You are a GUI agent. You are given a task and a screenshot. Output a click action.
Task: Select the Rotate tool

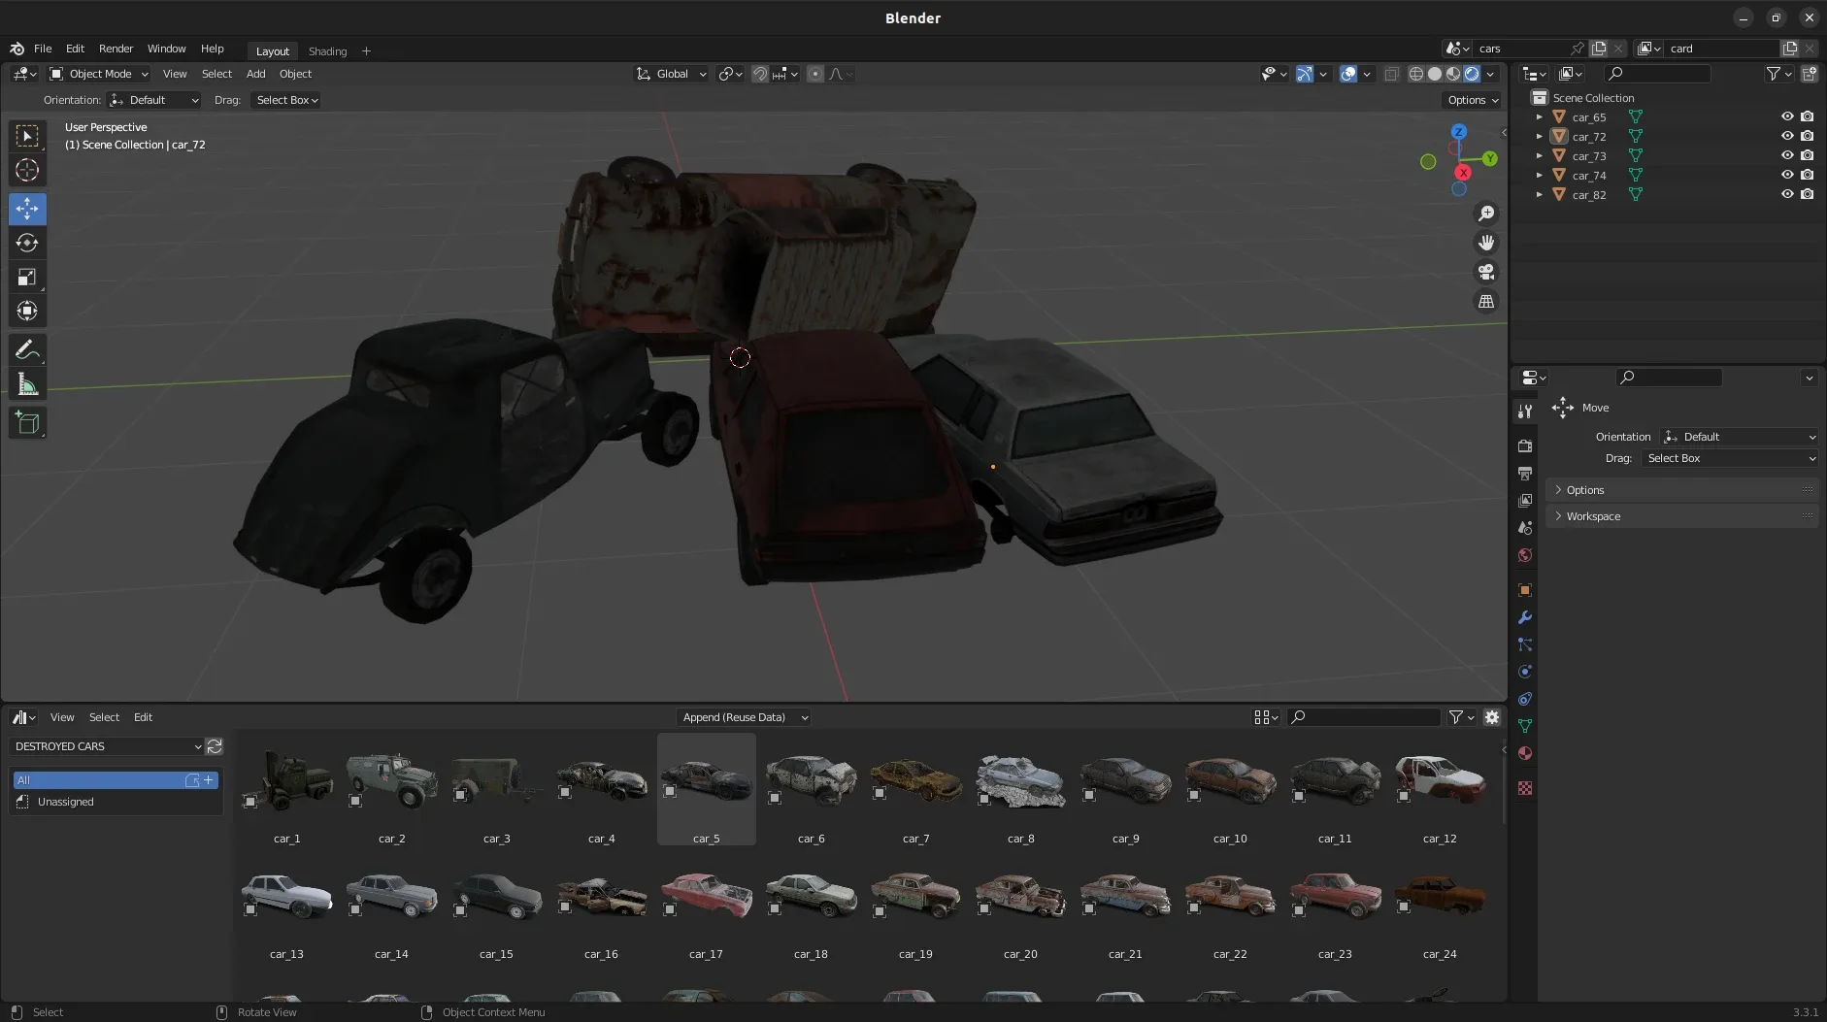[x=27, y=243]
